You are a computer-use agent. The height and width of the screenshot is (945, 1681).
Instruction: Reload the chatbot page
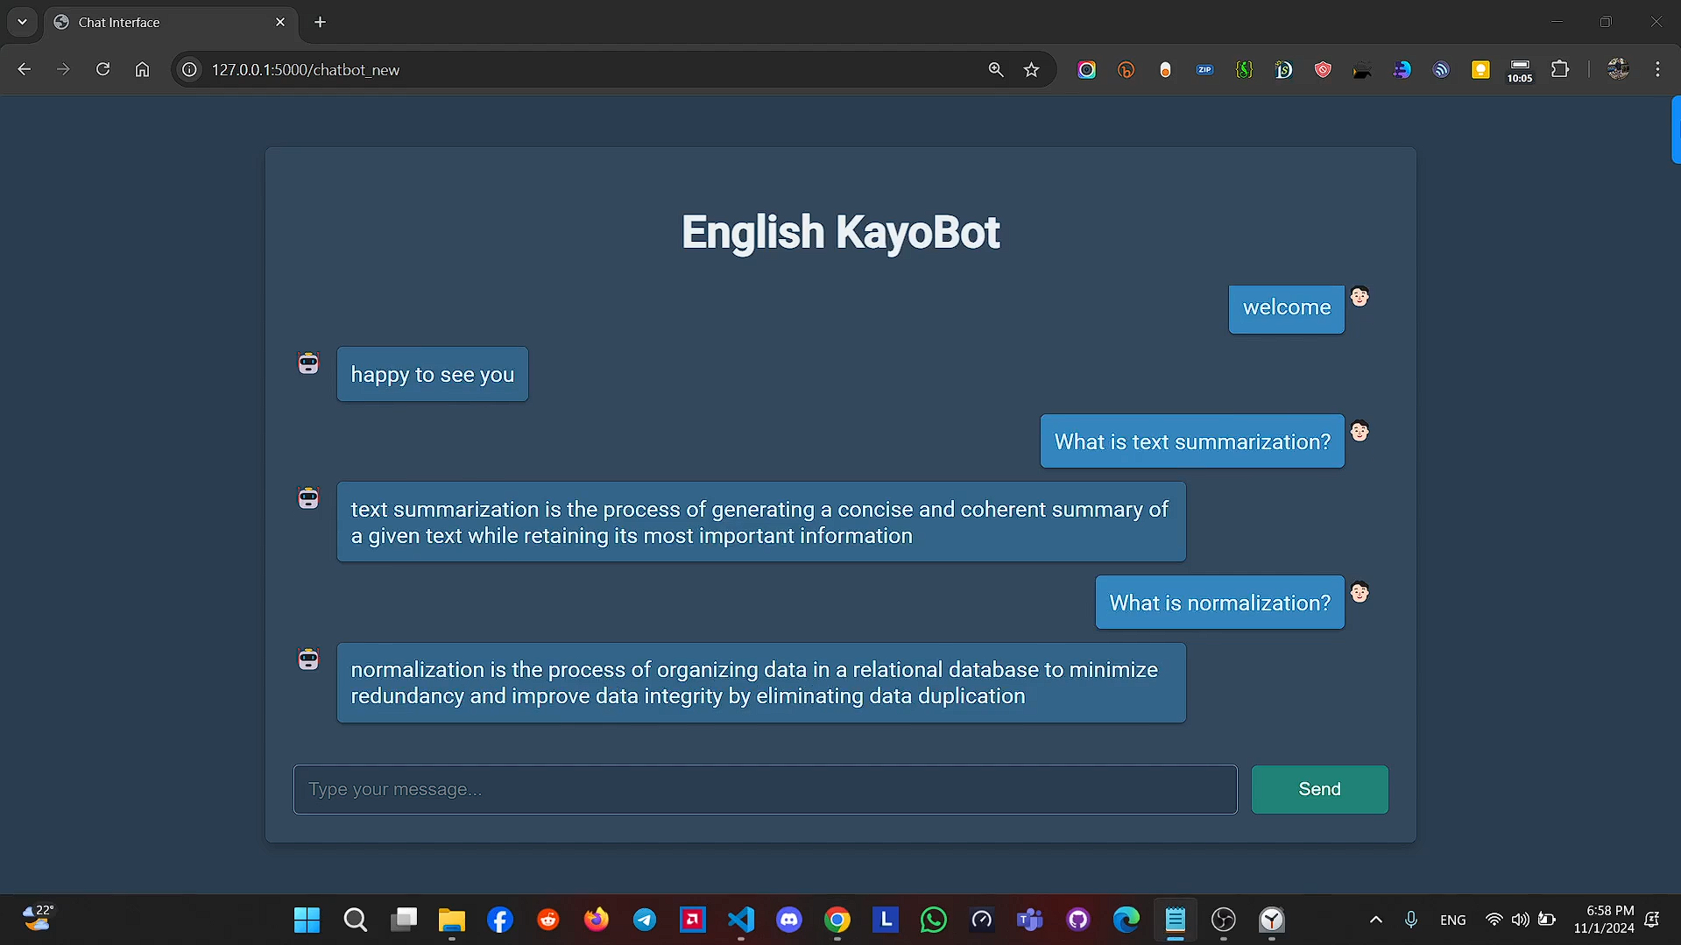pos(102,69)
